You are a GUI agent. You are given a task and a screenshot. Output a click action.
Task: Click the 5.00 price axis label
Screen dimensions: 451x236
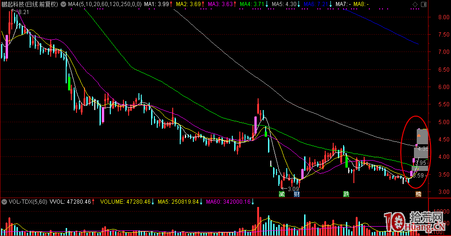click(444, 122)
